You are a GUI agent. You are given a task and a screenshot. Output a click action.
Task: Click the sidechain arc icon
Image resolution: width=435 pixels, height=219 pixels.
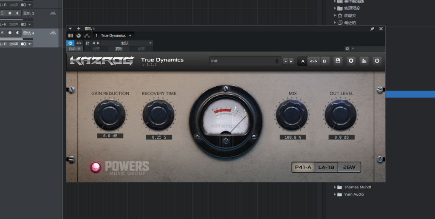pyautogui.click(x=79, y=43)
